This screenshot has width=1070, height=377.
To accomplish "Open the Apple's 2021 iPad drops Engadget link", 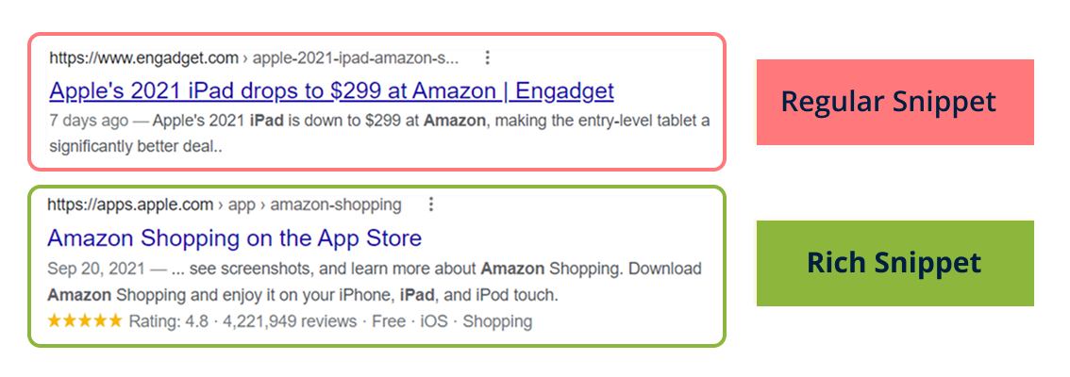I will pyautogui.click(x=331, y=91).
